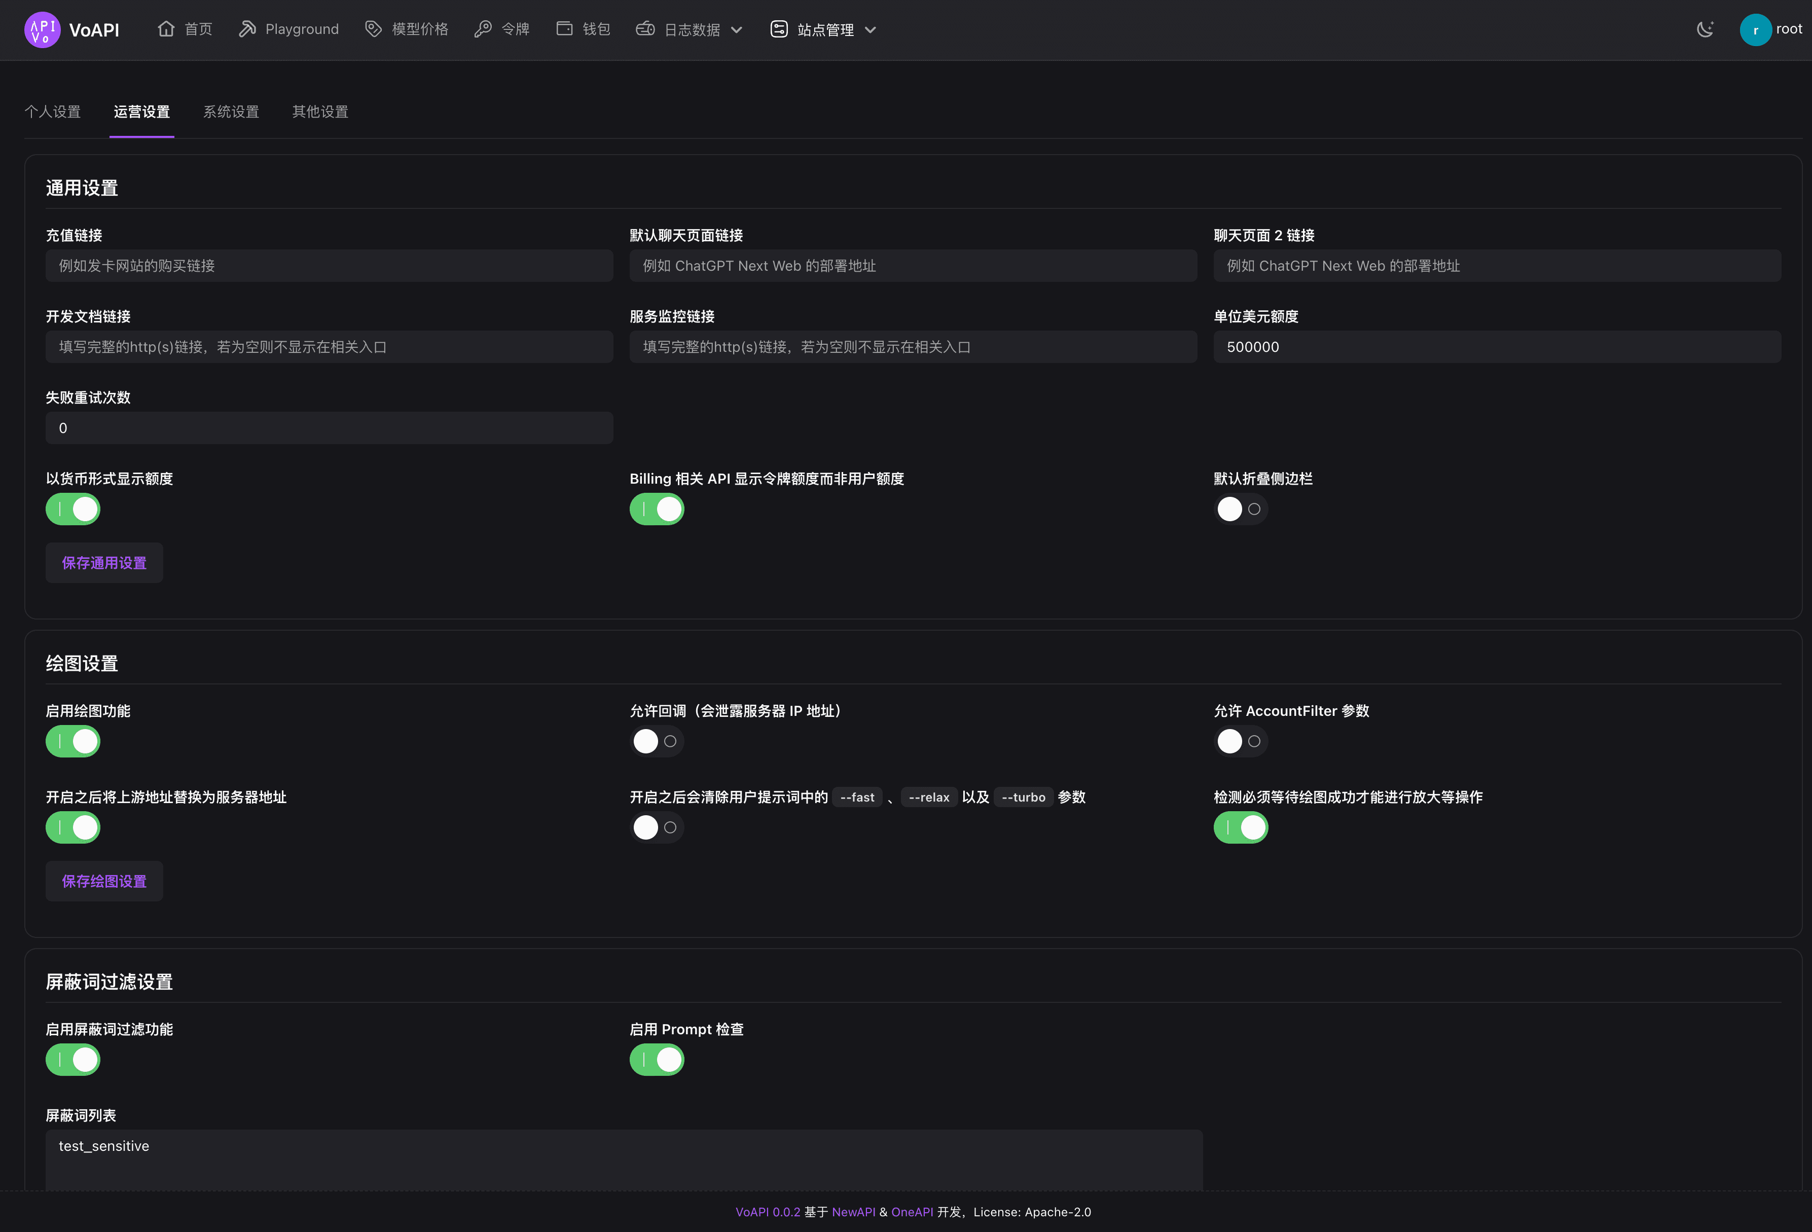Enable the clear --fast --relax --turbo switch

coord(657,827)
